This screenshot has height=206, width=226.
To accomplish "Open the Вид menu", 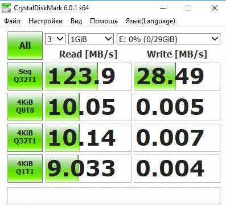I will (76, 21).
